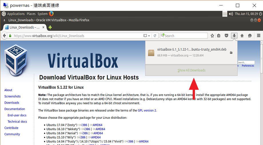Bookmark this page with the star icon
This screenshot has width=263, height=145.
click(212, 35)
